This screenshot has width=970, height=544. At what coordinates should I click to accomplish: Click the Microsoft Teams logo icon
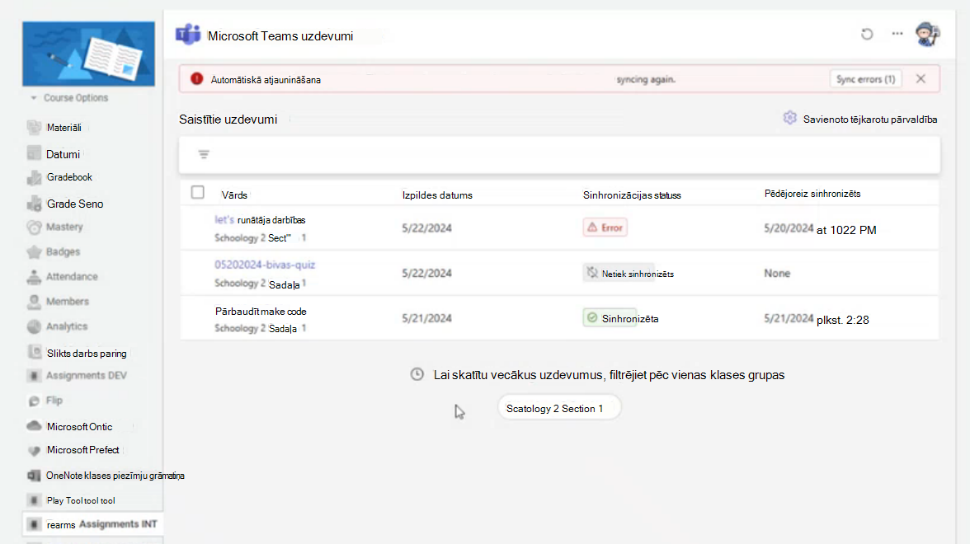187,35
